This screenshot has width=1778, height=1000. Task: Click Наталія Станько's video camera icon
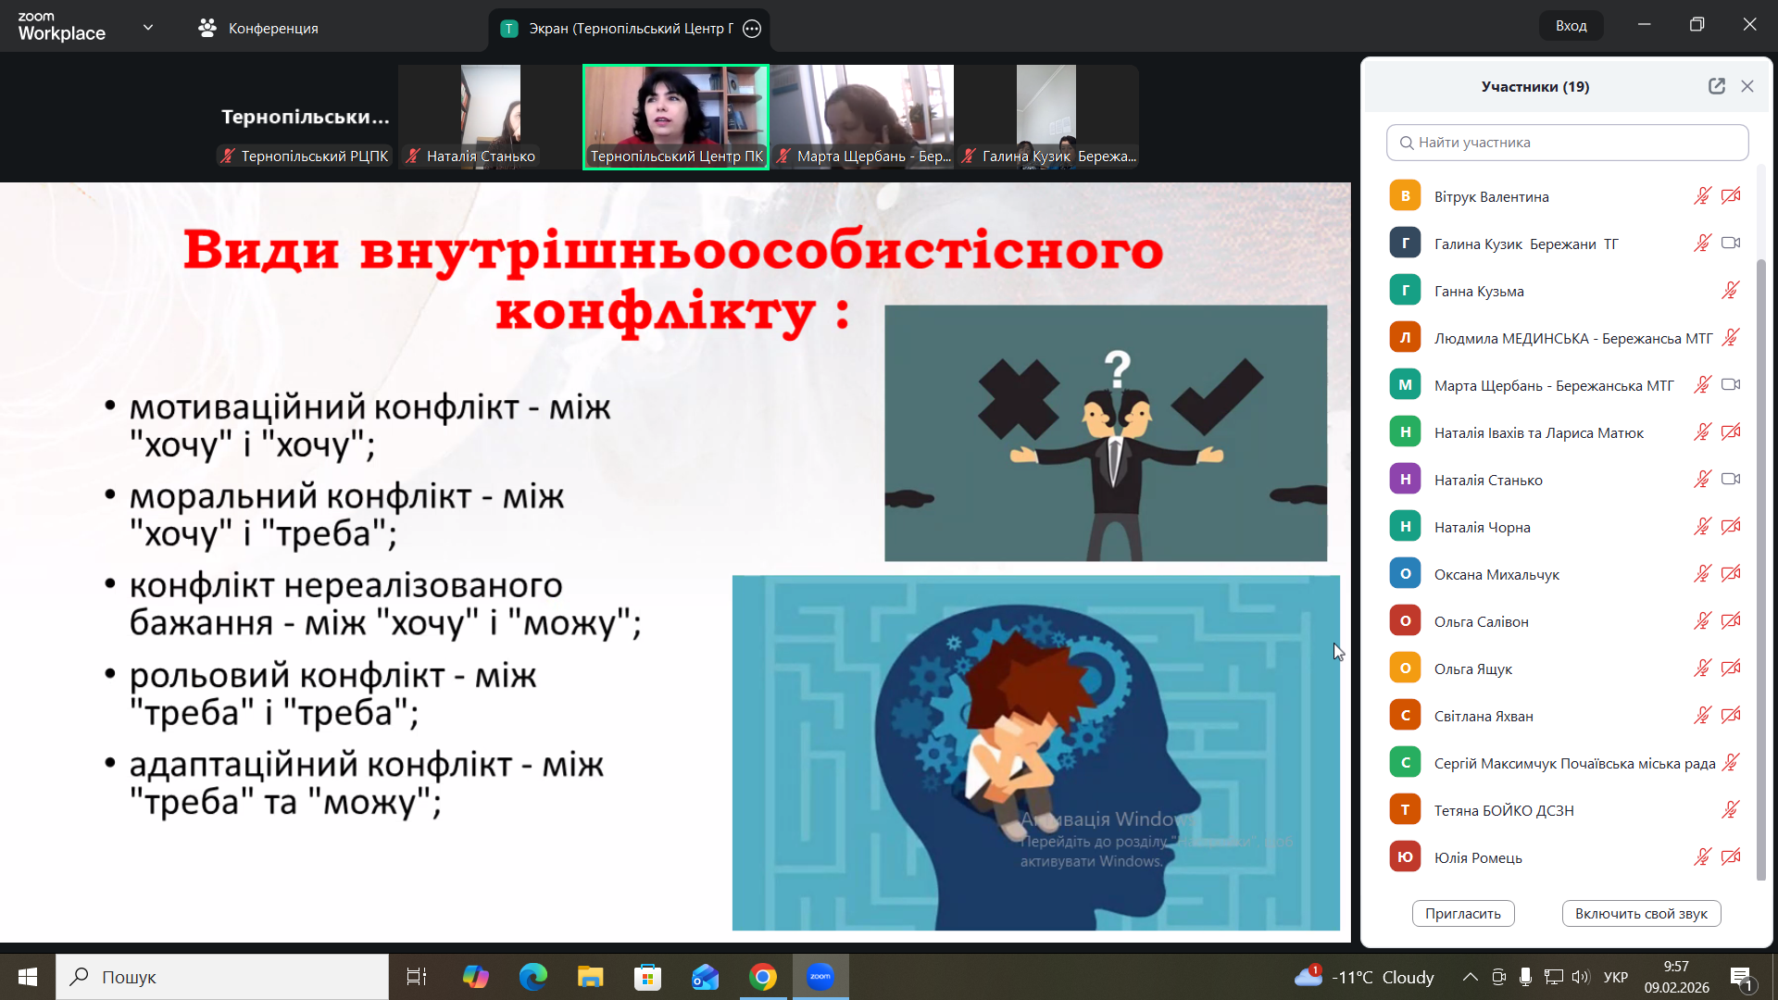[1730, 480]
